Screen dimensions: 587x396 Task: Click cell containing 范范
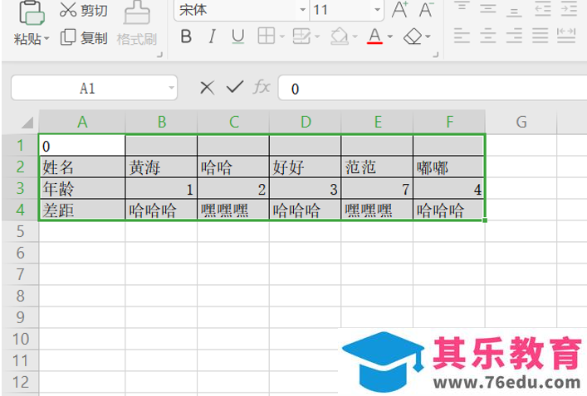point(377,167)
